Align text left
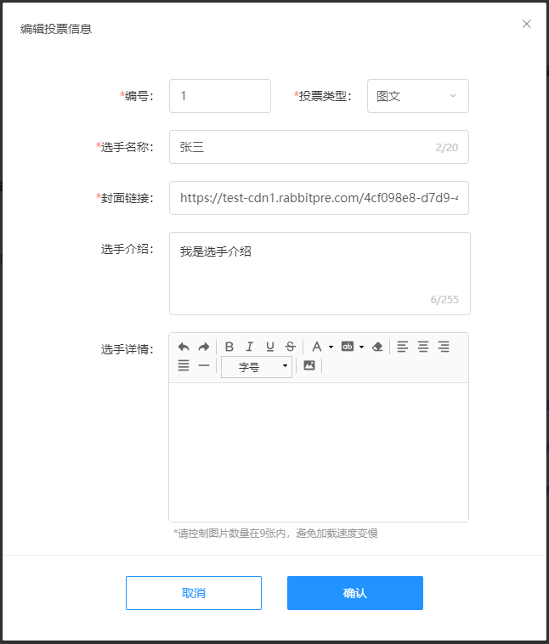Screen dimensions: 549x644 tap(403, 347)
